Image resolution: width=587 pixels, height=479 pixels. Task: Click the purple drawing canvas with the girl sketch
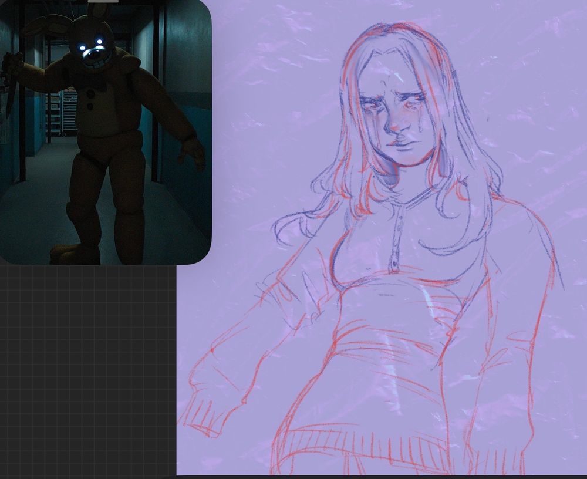(382, 237)
